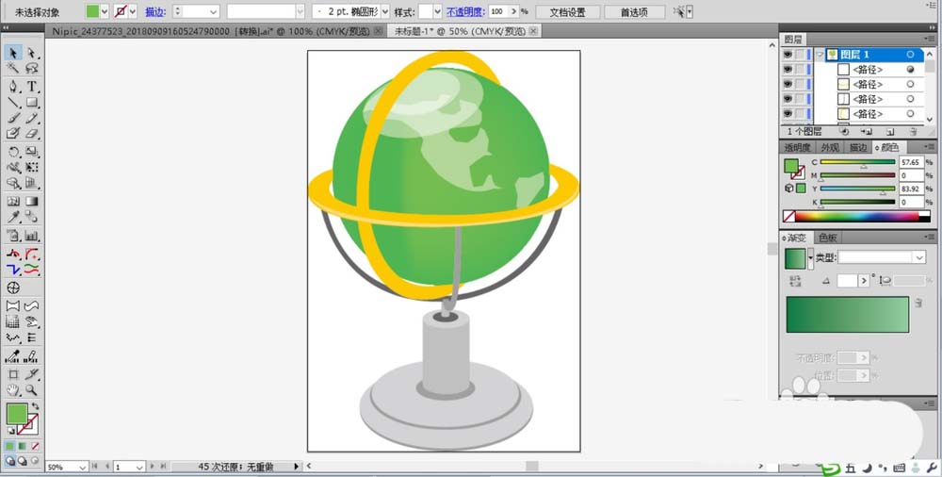Select the Polar Grid crosshair tool
The height and width of the screenshot is (477, 942).
[x=13, y=288]
